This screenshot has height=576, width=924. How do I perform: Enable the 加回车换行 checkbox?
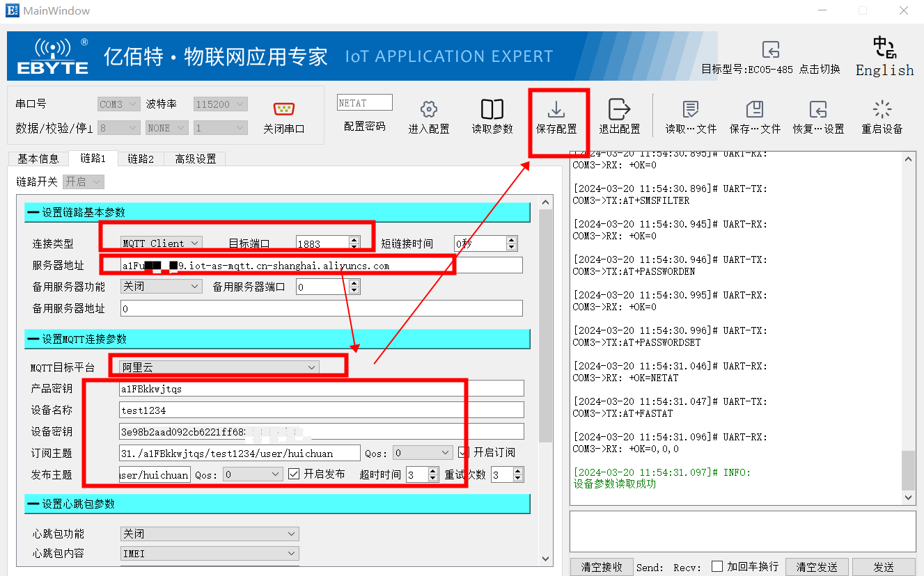coord(717,567)
